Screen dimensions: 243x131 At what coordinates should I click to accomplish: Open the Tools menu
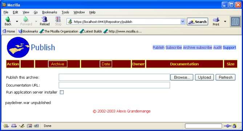pos(65,12)
